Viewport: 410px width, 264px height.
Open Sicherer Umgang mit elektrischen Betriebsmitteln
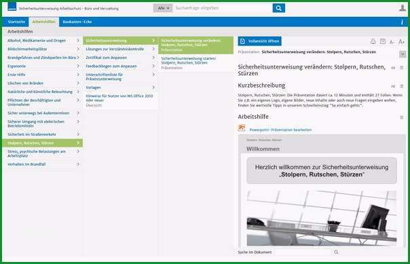43,124
